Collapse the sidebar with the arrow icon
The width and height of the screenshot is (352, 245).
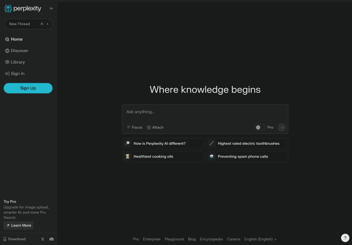51,8
